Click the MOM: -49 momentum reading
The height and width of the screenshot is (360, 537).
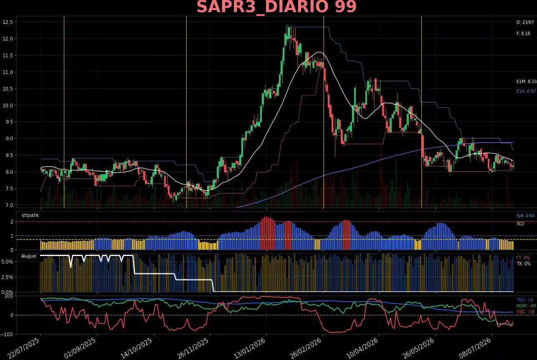(526, 306)
